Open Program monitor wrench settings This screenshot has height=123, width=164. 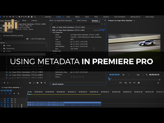[147, 75]
